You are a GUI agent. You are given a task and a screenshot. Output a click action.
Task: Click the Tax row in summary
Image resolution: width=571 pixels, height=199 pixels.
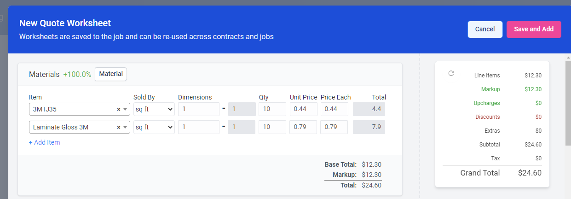coord(492,158)
